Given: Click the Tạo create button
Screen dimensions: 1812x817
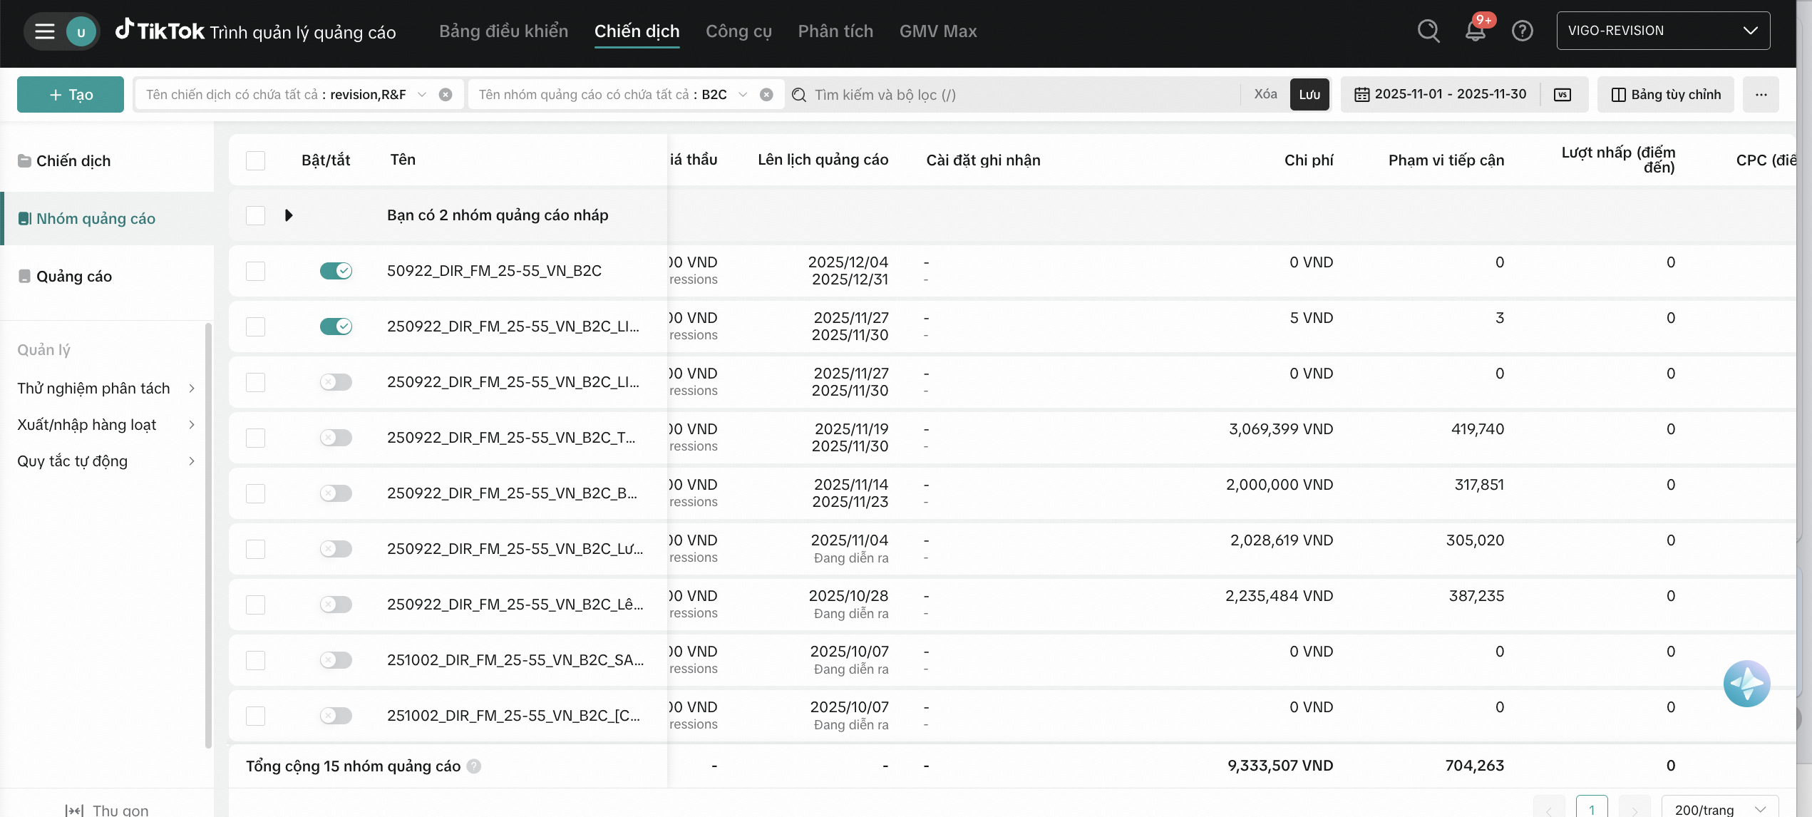Looking at the screenshot, I should pyautogui.click(x=71, y=95).
